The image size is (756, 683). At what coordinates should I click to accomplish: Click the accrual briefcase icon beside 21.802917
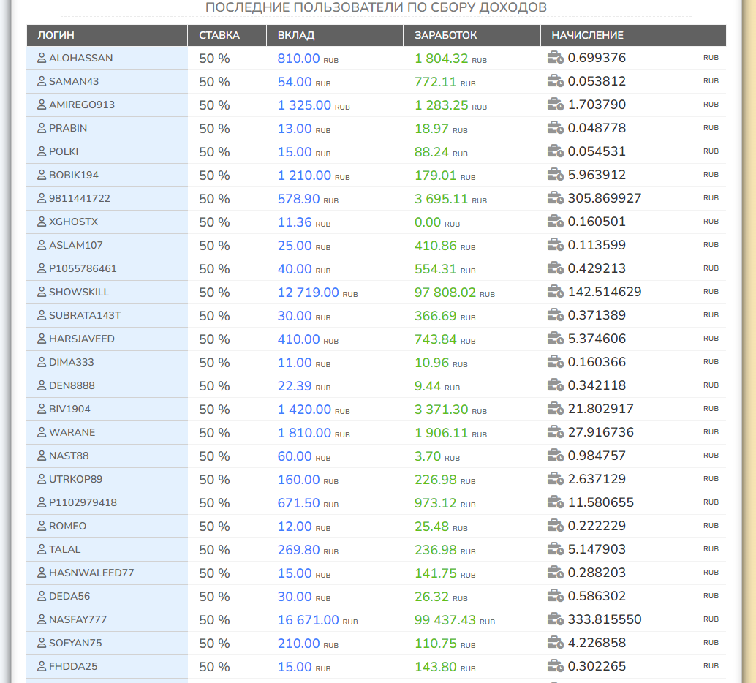(x=556, y=409)
